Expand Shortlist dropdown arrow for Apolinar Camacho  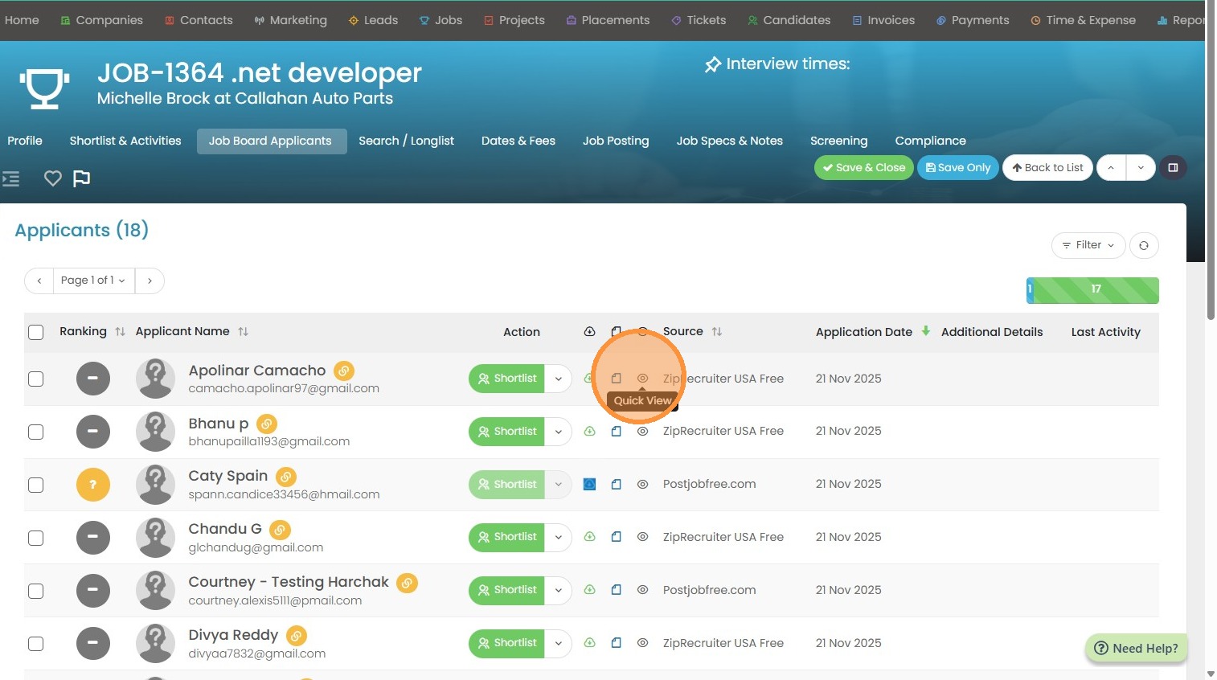click(x=558, y=379)
